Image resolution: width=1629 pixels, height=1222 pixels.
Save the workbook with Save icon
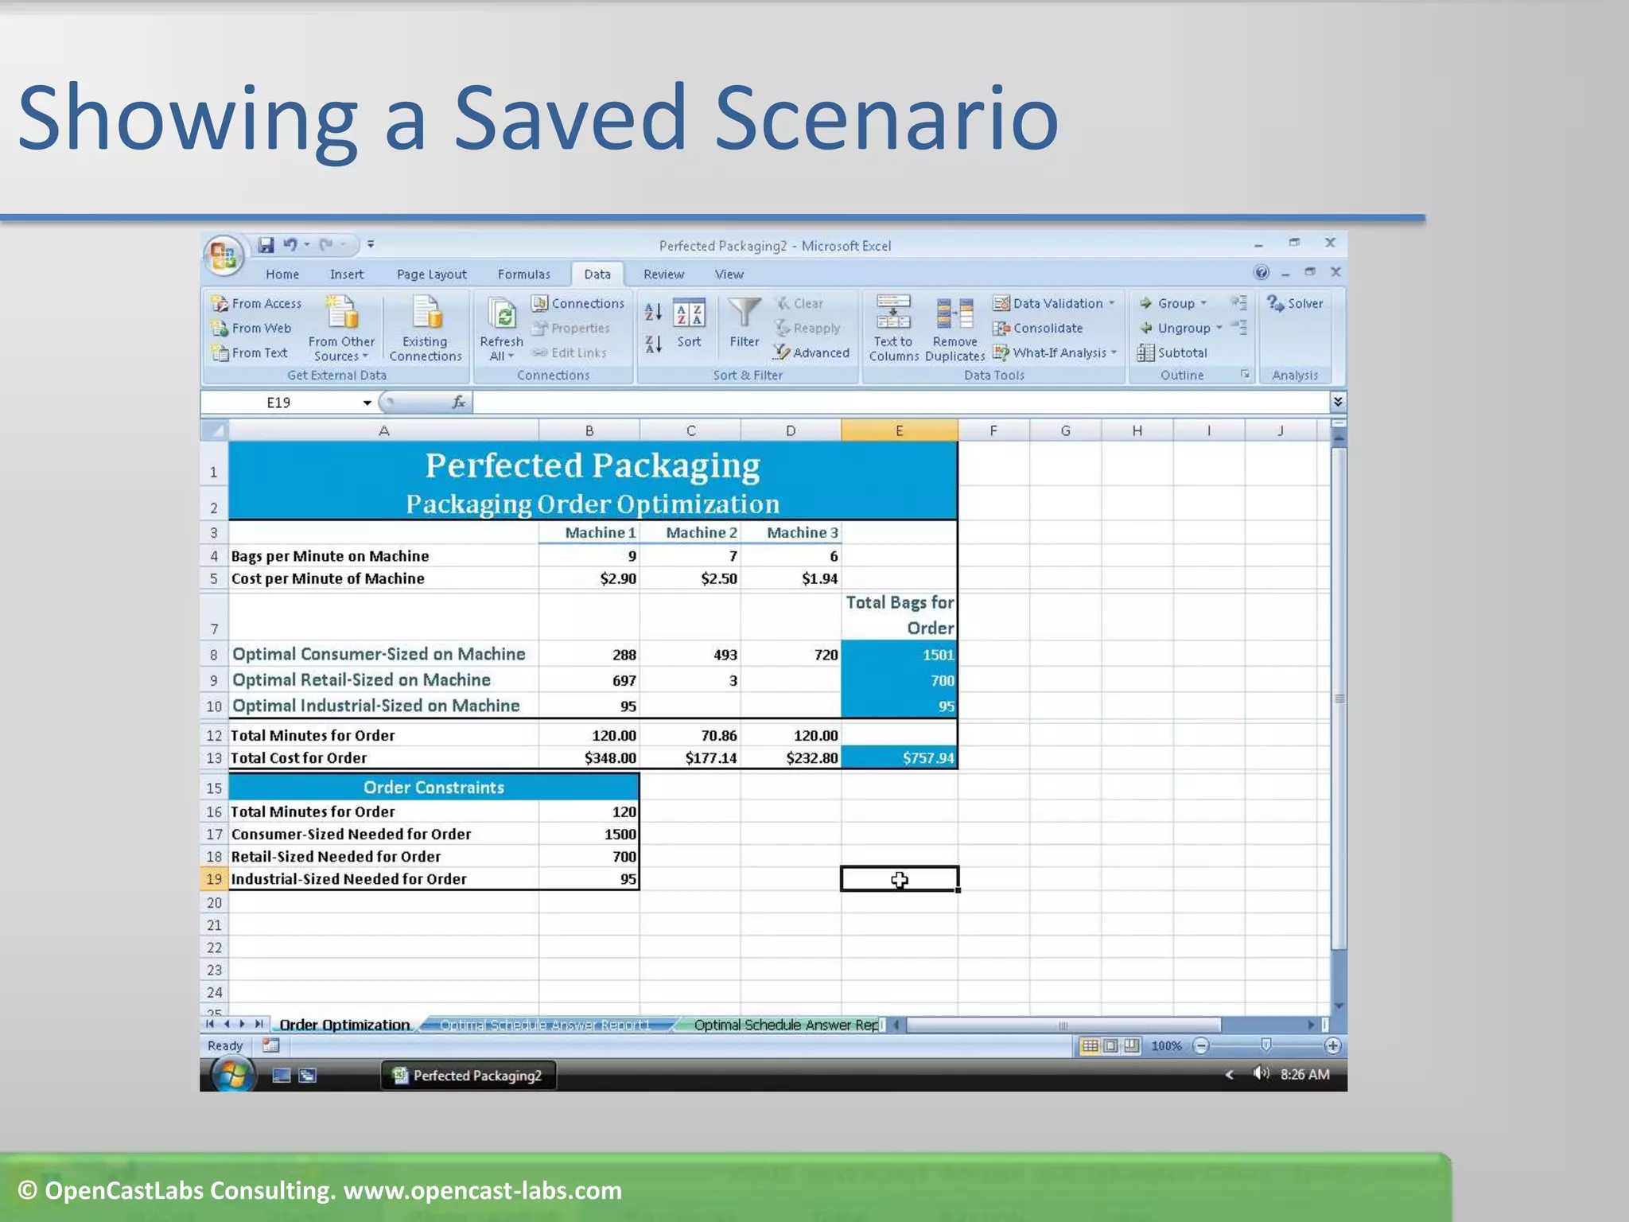(x=266, y=245)
